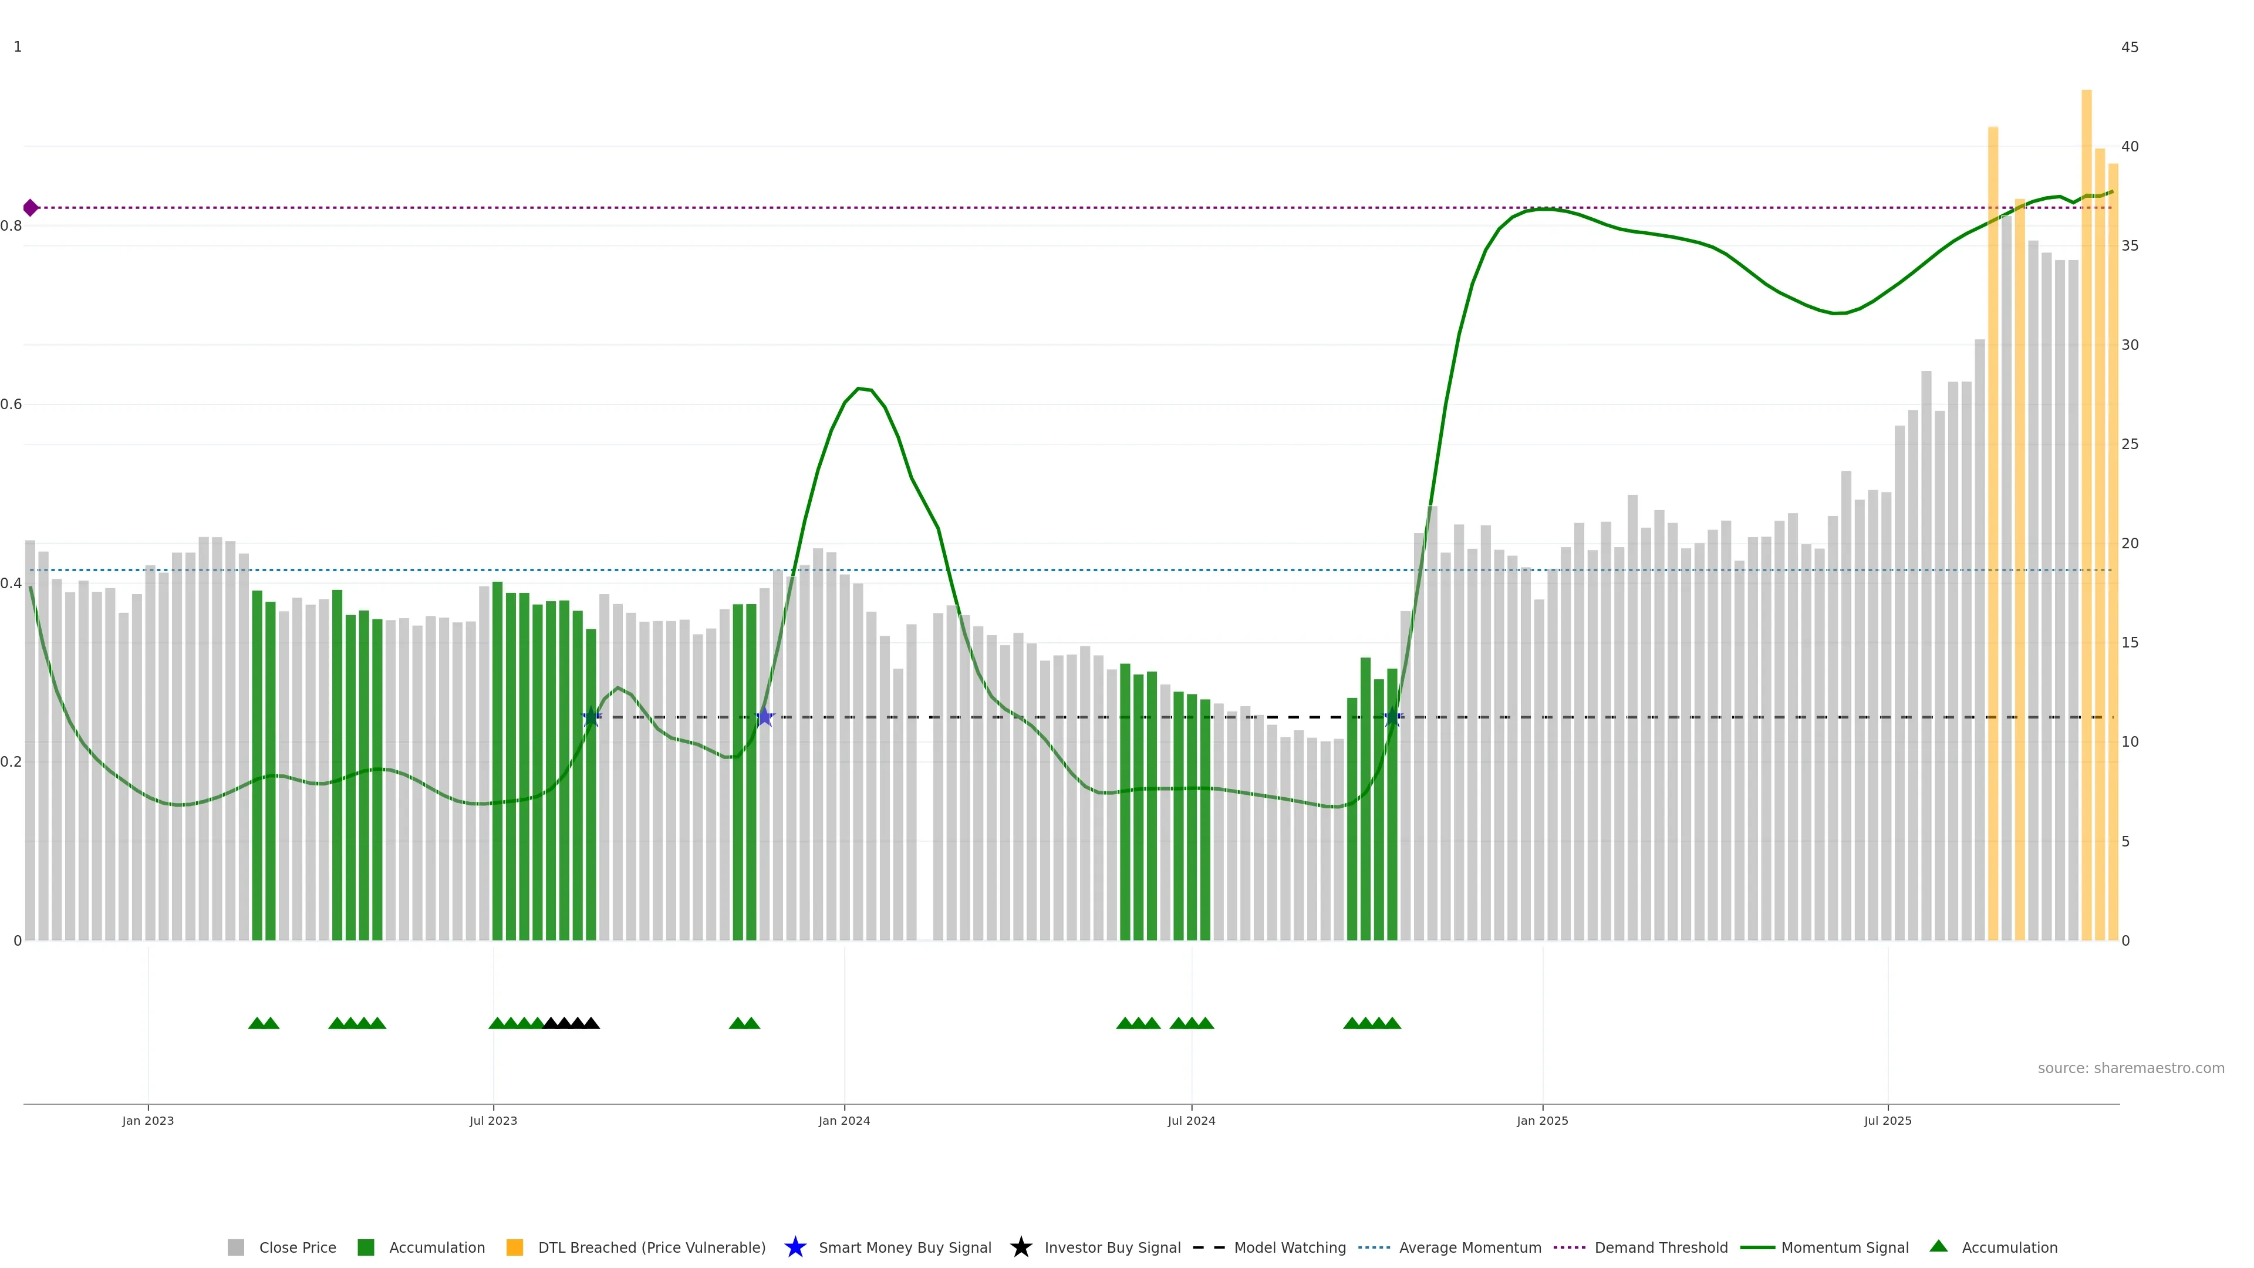Click the Jan 2023 x-axis label
The image size is (2254, 1268).
click(148, 1120)
